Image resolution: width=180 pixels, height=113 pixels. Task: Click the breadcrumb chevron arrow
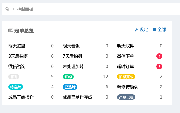[x=13, y=9]
